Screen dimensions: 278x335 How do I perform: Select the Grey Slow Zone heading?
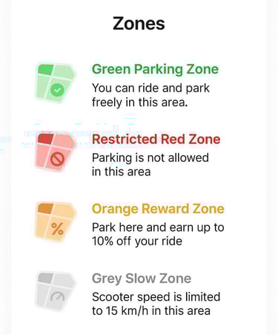[x=142, y=279]
